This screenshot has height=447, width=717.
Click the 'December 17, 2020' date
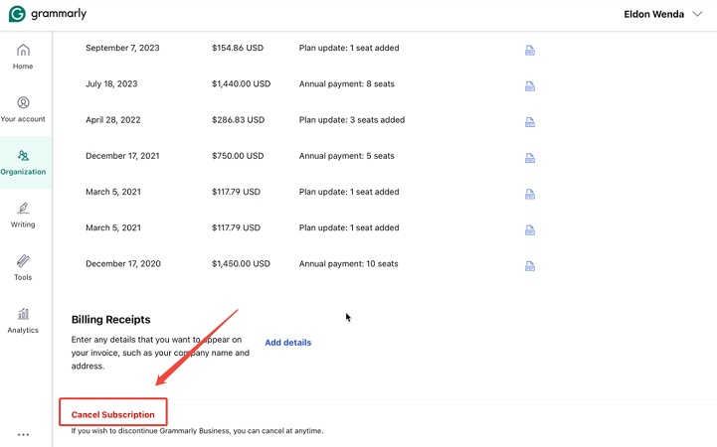pos(123,264)
